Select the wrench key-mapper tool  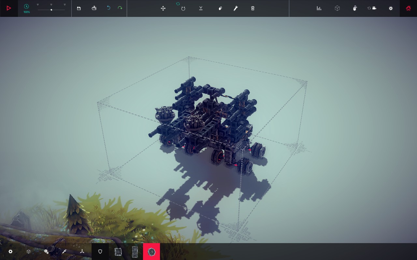[x=236, y=8]
